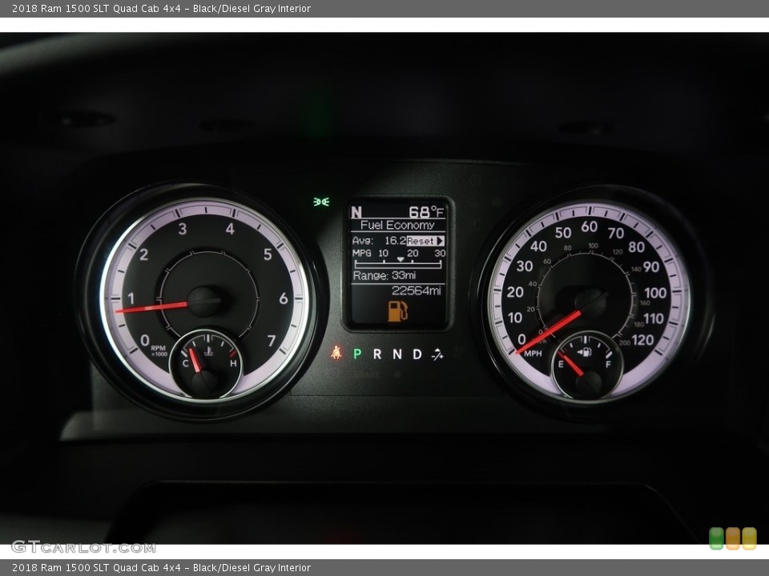Click the green headlight indicator icon
The width and height of the screenshot is (769, 576).
coord(321,202)
